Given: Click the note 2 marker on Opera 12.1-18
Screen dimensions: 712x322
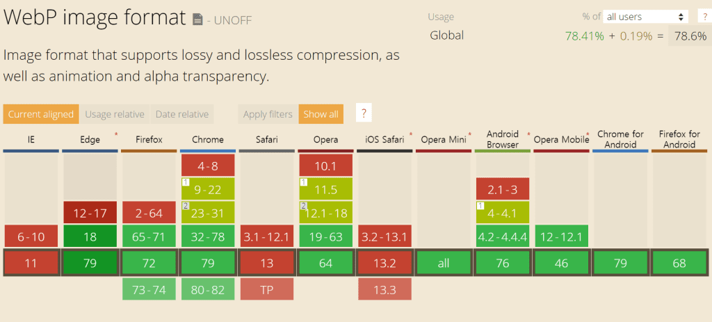Looking at the screenshot, I should [x=304, y=206].
